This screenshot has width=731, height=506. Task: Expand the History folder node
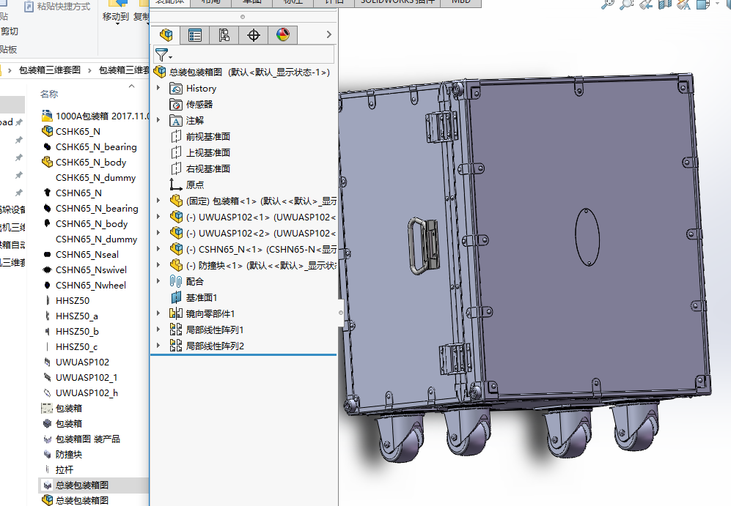[158, 88]
